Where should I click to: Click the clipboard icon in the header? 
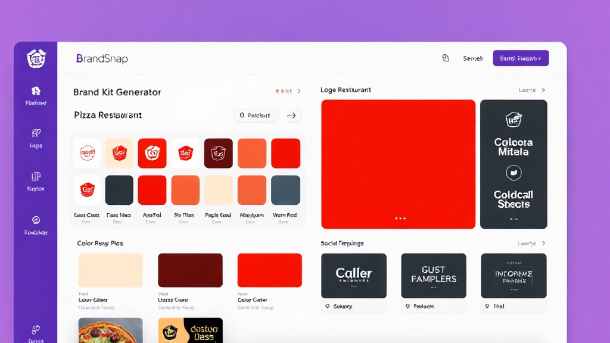[446, 58]
